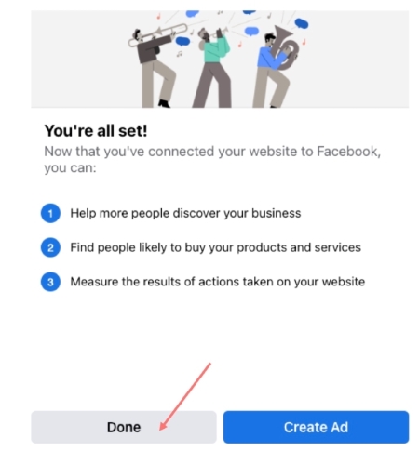419x451 pixels.
Task: Click the Create Ad button
Action: click(316, 427)
